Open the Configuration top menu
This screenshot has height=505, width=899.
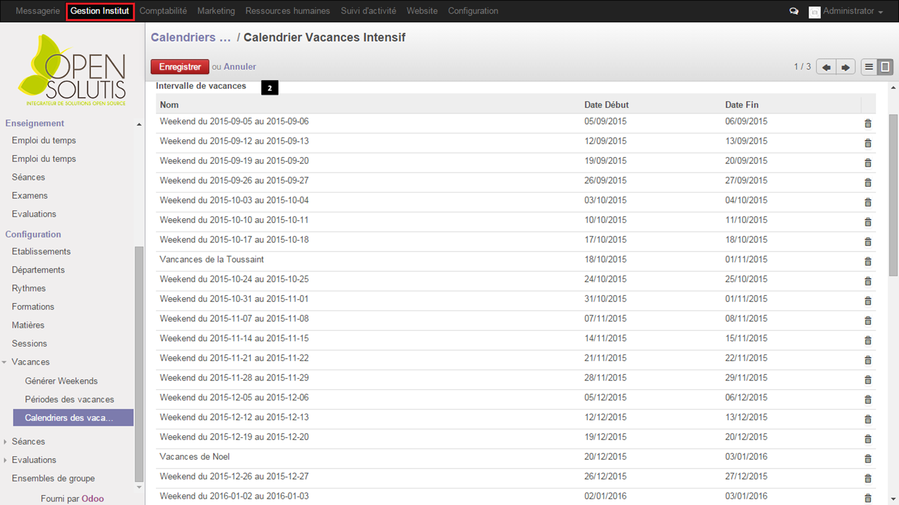point(473,11)
